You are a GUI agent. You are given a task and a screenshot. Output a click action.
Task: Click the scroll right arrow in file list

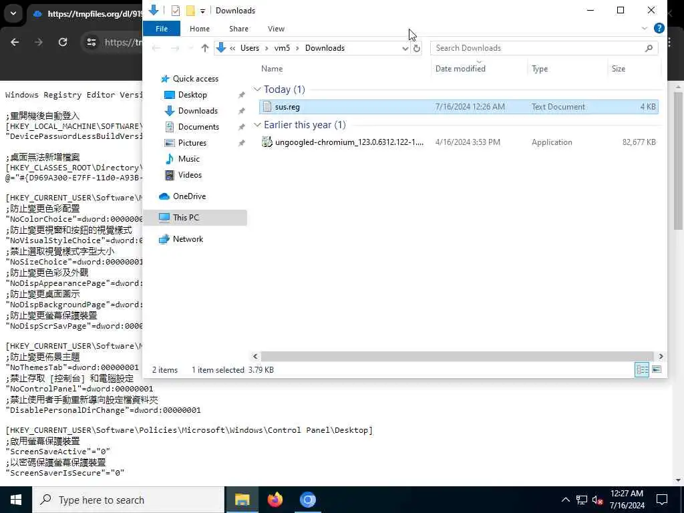pyautogui.click(x=661, y=357)
